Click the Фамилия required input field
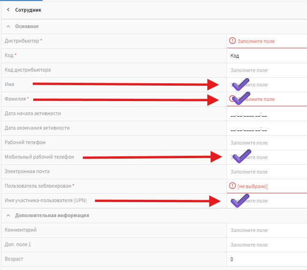 [267, 99]
